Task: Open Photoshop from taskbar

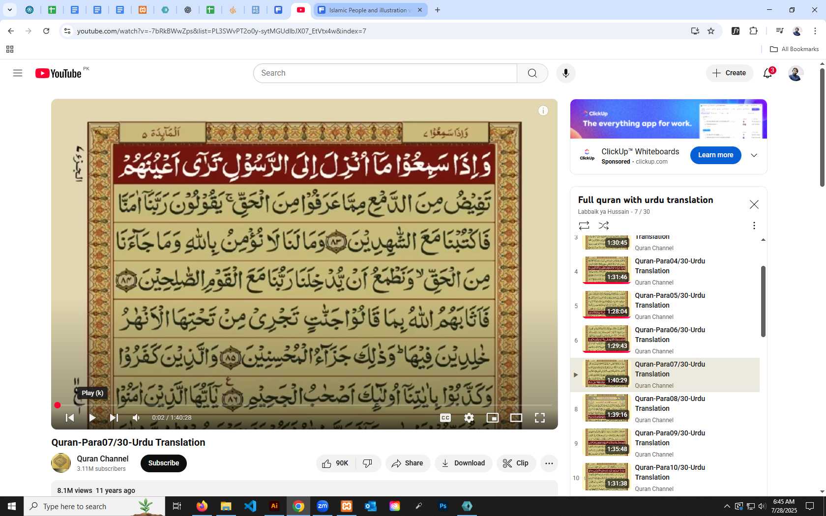Action: [443, 506]
